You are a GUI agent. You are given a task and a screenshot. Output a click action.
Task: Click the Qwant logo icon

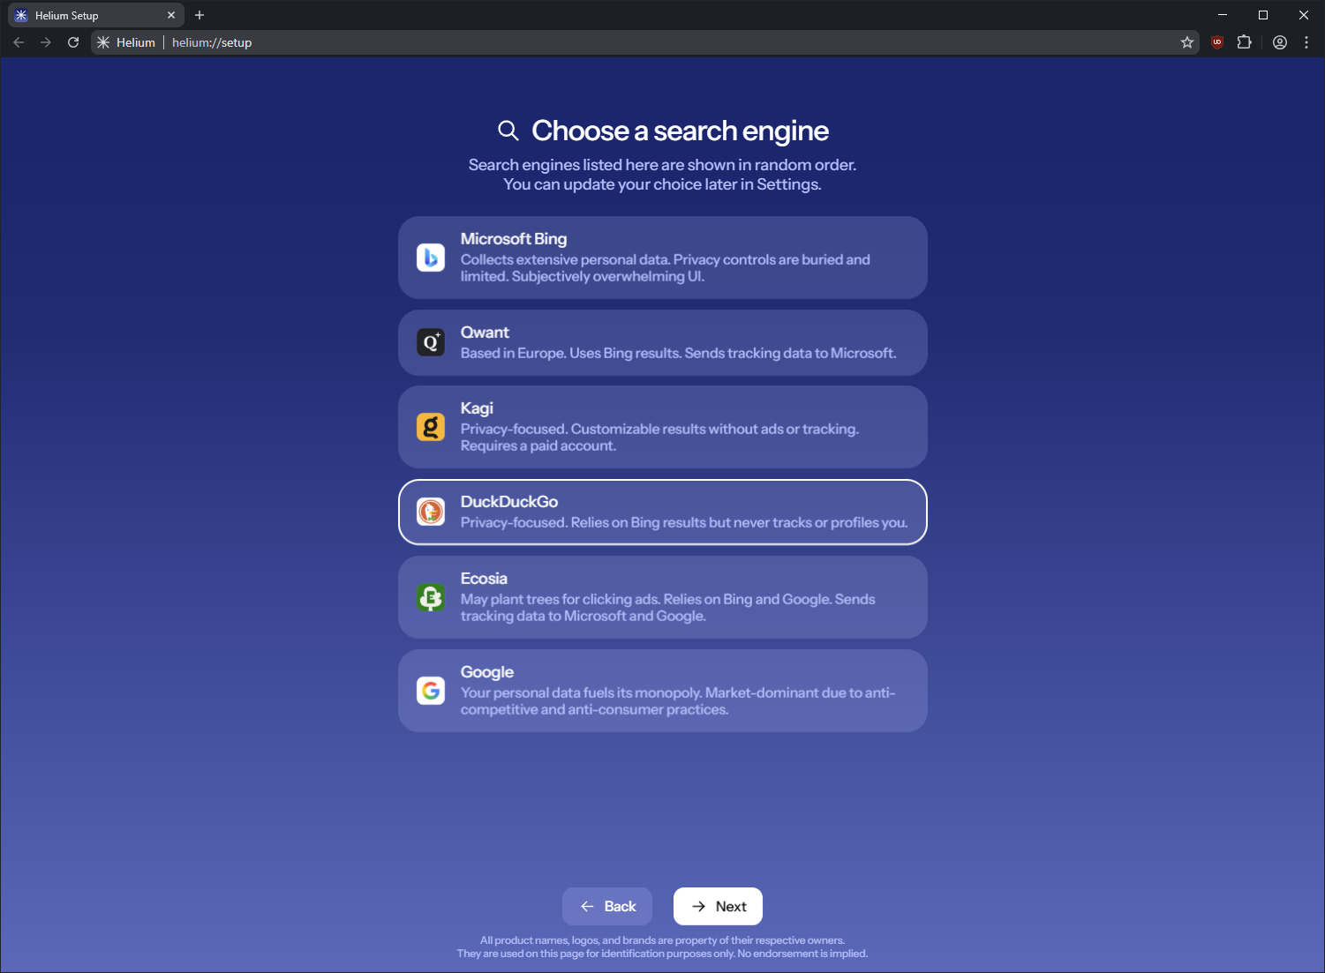coord(431,342)
